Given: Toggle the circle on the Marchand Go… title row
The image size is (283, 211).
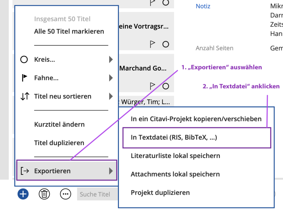Looking at the screenshot, I should point(166,86).
